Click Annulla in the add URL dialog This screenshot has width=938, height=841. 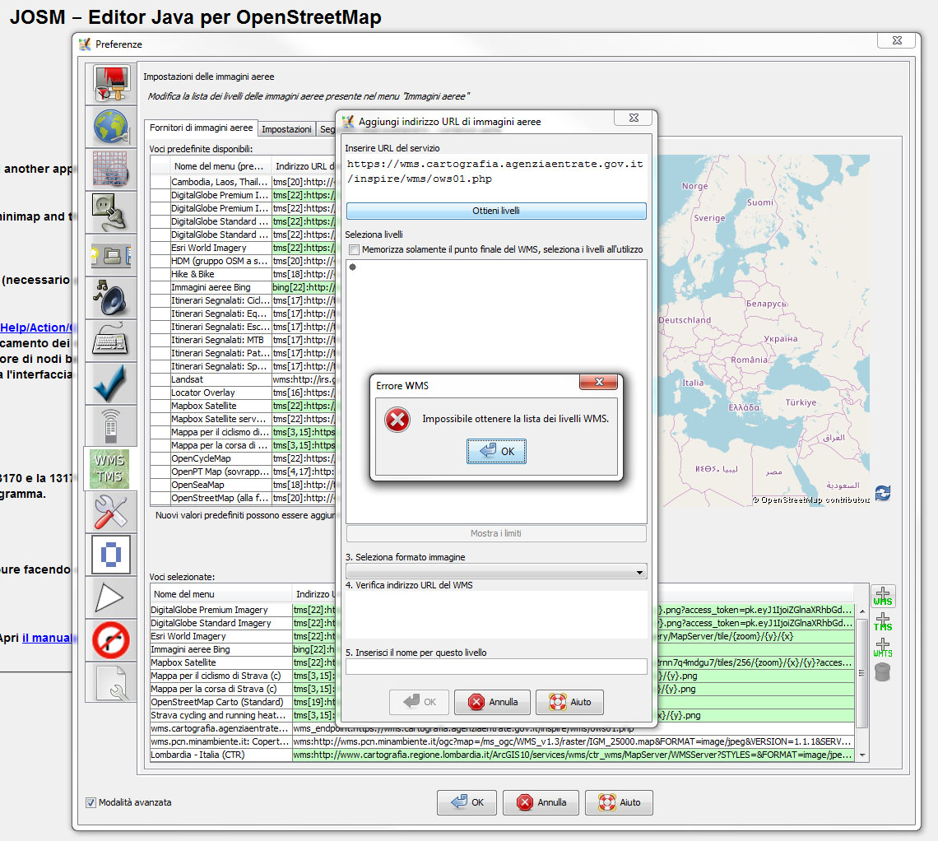click(x=492, y=702)
